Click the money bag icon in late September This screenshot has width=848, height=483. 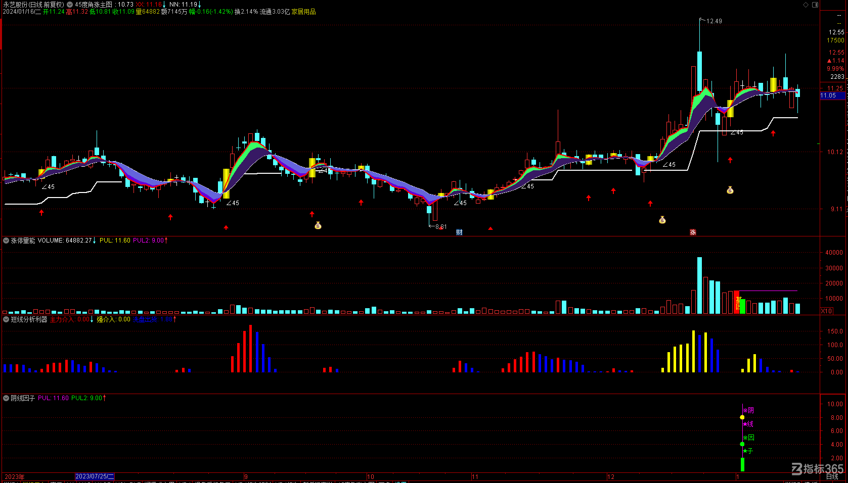(318, 225)
